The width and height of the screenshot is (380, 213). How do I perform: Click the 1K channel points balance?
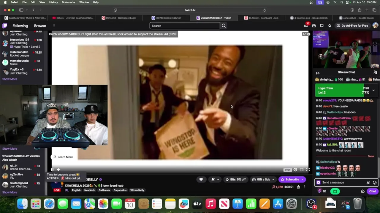[322, 191]
